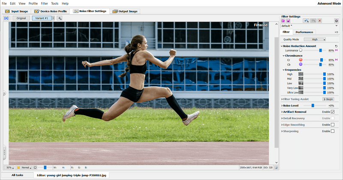Expand the Artifact Removal section
Image resolution: width=343 pixels, height=180 pixels.
click(x=282, y=112)
